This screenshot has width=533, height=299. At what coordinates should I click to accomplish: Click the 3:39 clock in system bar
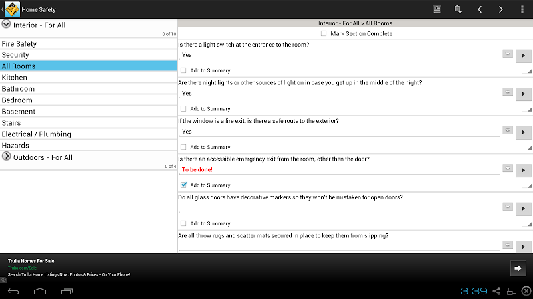[x=474, y=291]
